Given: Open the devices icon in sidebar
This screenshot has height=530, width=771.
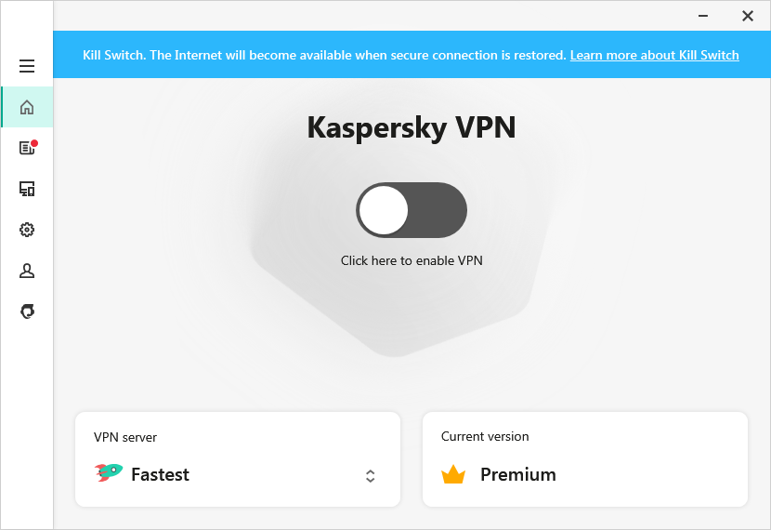Looking at the screenshot, I should click(x=27, y=189).
